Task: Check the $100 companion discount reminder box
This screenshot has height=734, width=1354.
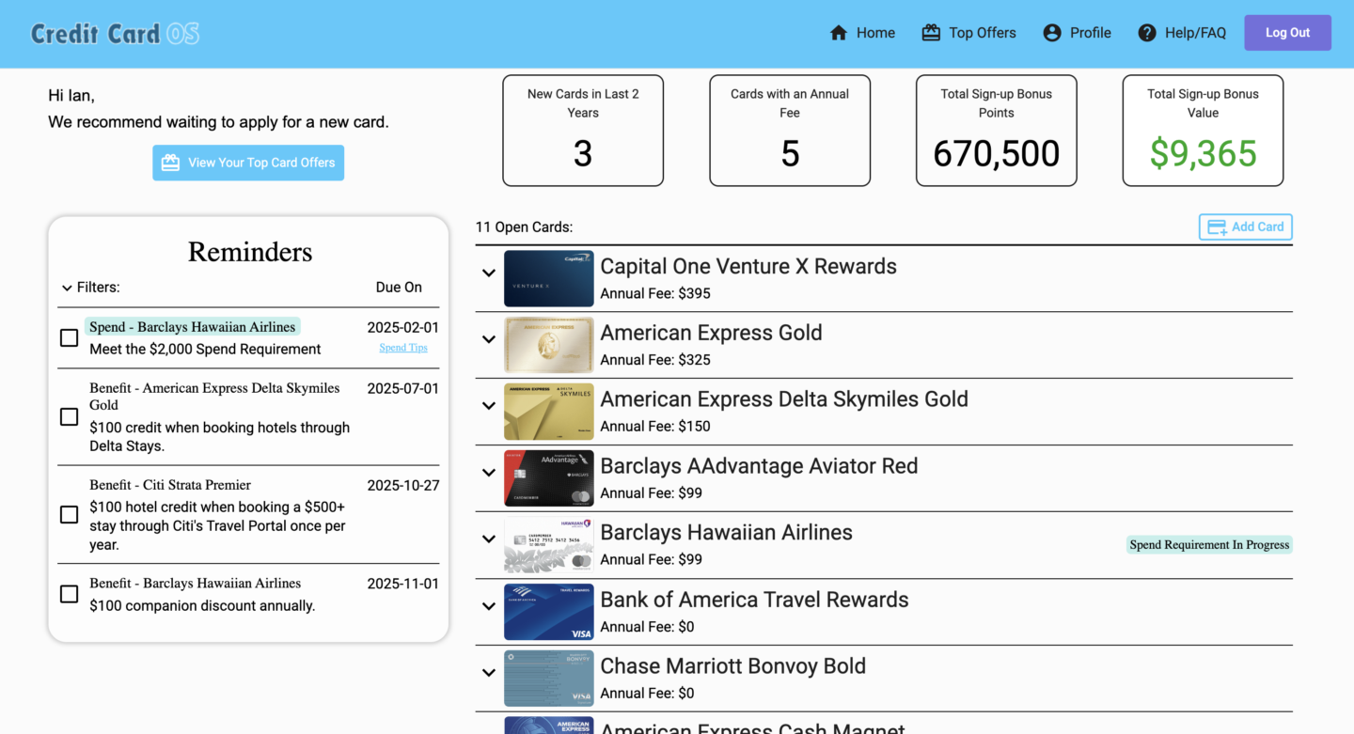Action: (x=69, y=594)
